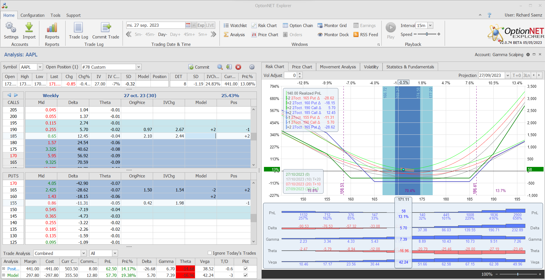Toggle the T+0 projection button
This screenshot has width=545, height=280.
(517, 75)
